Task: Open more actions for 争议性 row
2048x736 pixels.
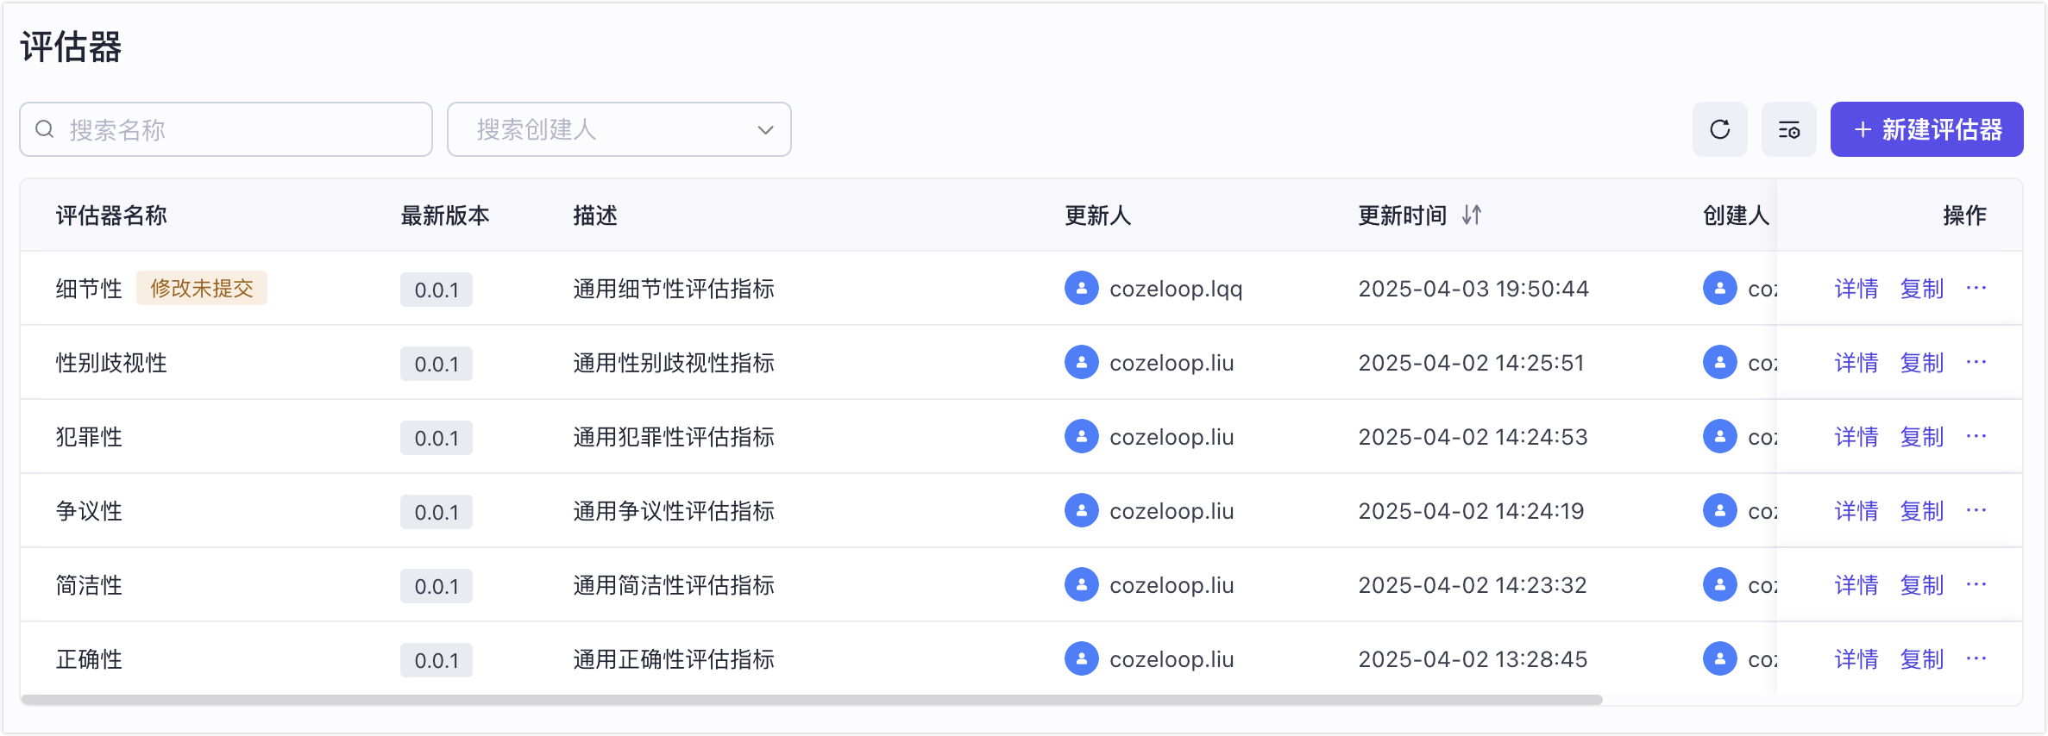Action: tap(1976, 510)
